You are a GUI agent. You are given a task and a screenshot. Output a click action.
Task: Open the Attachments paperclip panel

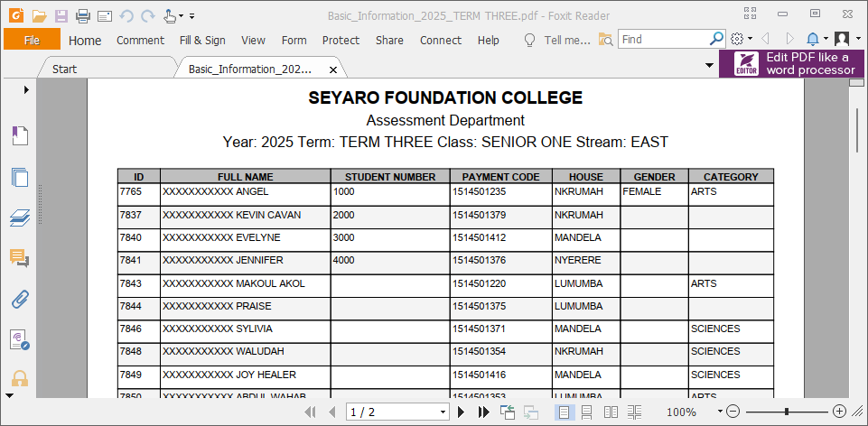pyautogui.click(x=20, y=299)
